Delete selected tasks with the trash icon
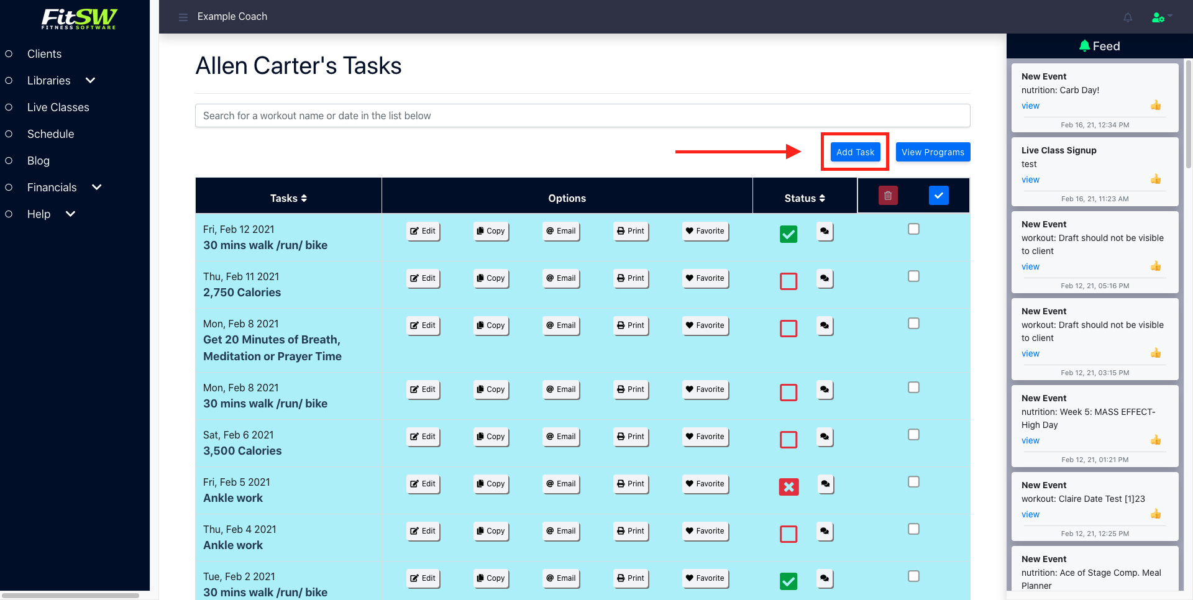This screenshot has width=1193, height=600. [887, 194]
